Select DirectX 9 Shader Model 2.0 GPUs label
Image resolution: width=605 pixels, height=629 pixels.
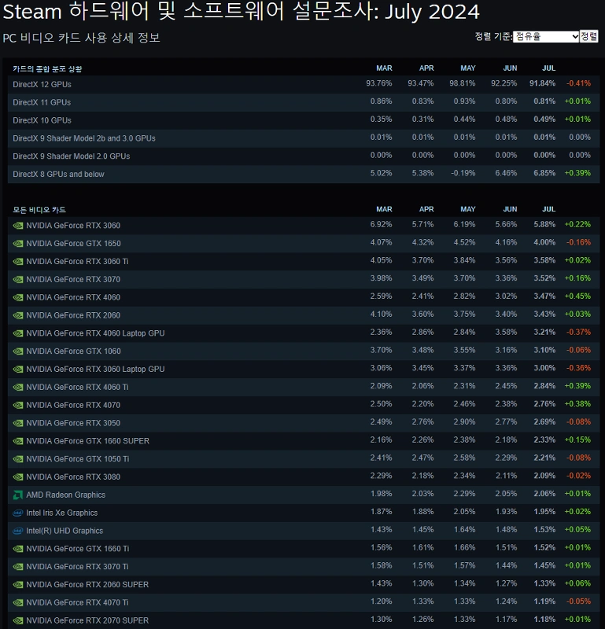(x=71, y=156)
